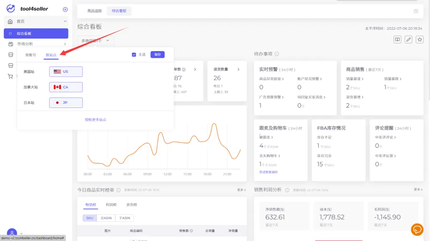Open 商品异常链接 alert link
This screenshot has width=430, height=241.
272,79
